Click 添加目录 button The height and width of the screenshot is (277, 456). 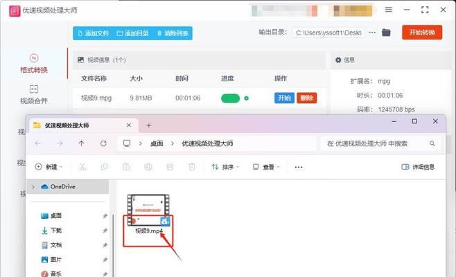tap(132, 33)
